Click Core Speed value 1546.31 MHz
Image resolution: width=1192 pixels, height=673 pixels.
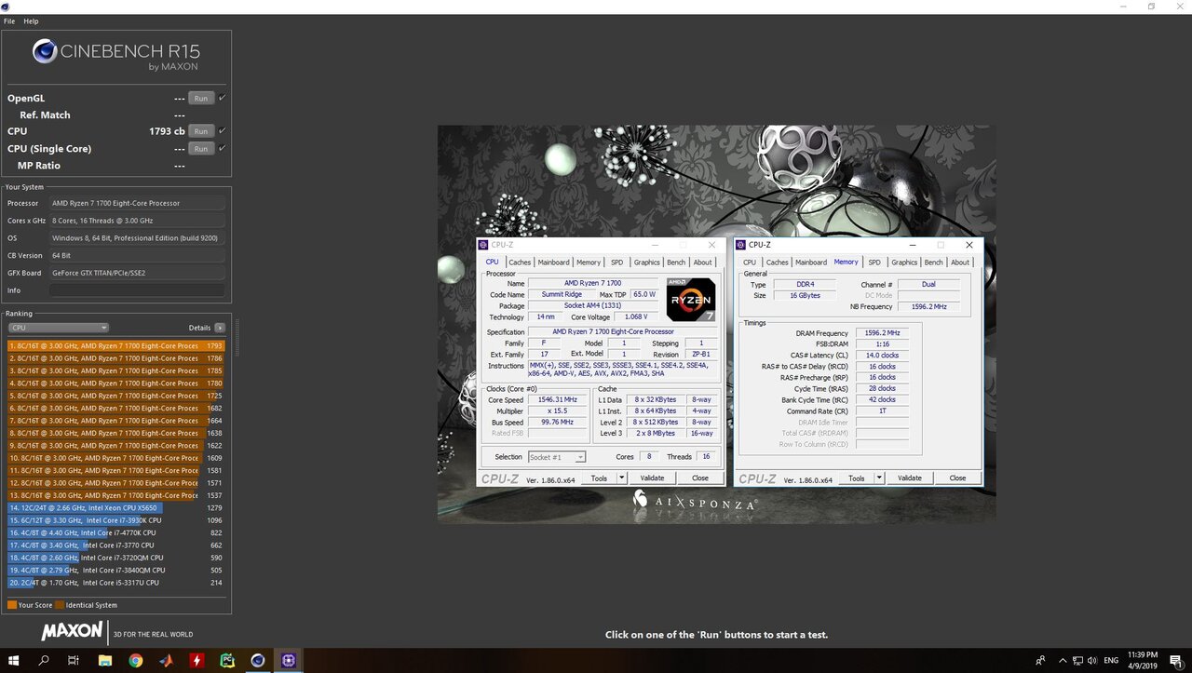point(556,400)
